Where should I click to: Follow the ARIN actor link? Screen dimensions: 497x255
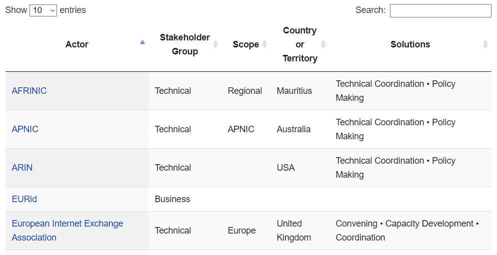pyautogui.click(x=22, y=168)
